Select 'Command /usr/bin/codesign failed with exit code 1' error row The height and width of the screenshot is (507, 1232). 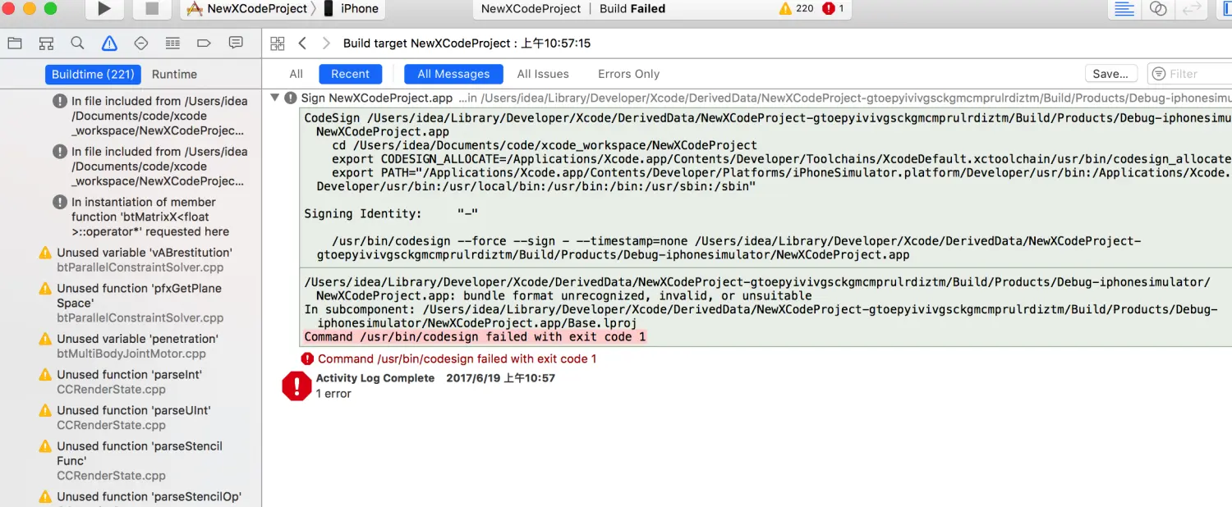click(x=457, y=359)
